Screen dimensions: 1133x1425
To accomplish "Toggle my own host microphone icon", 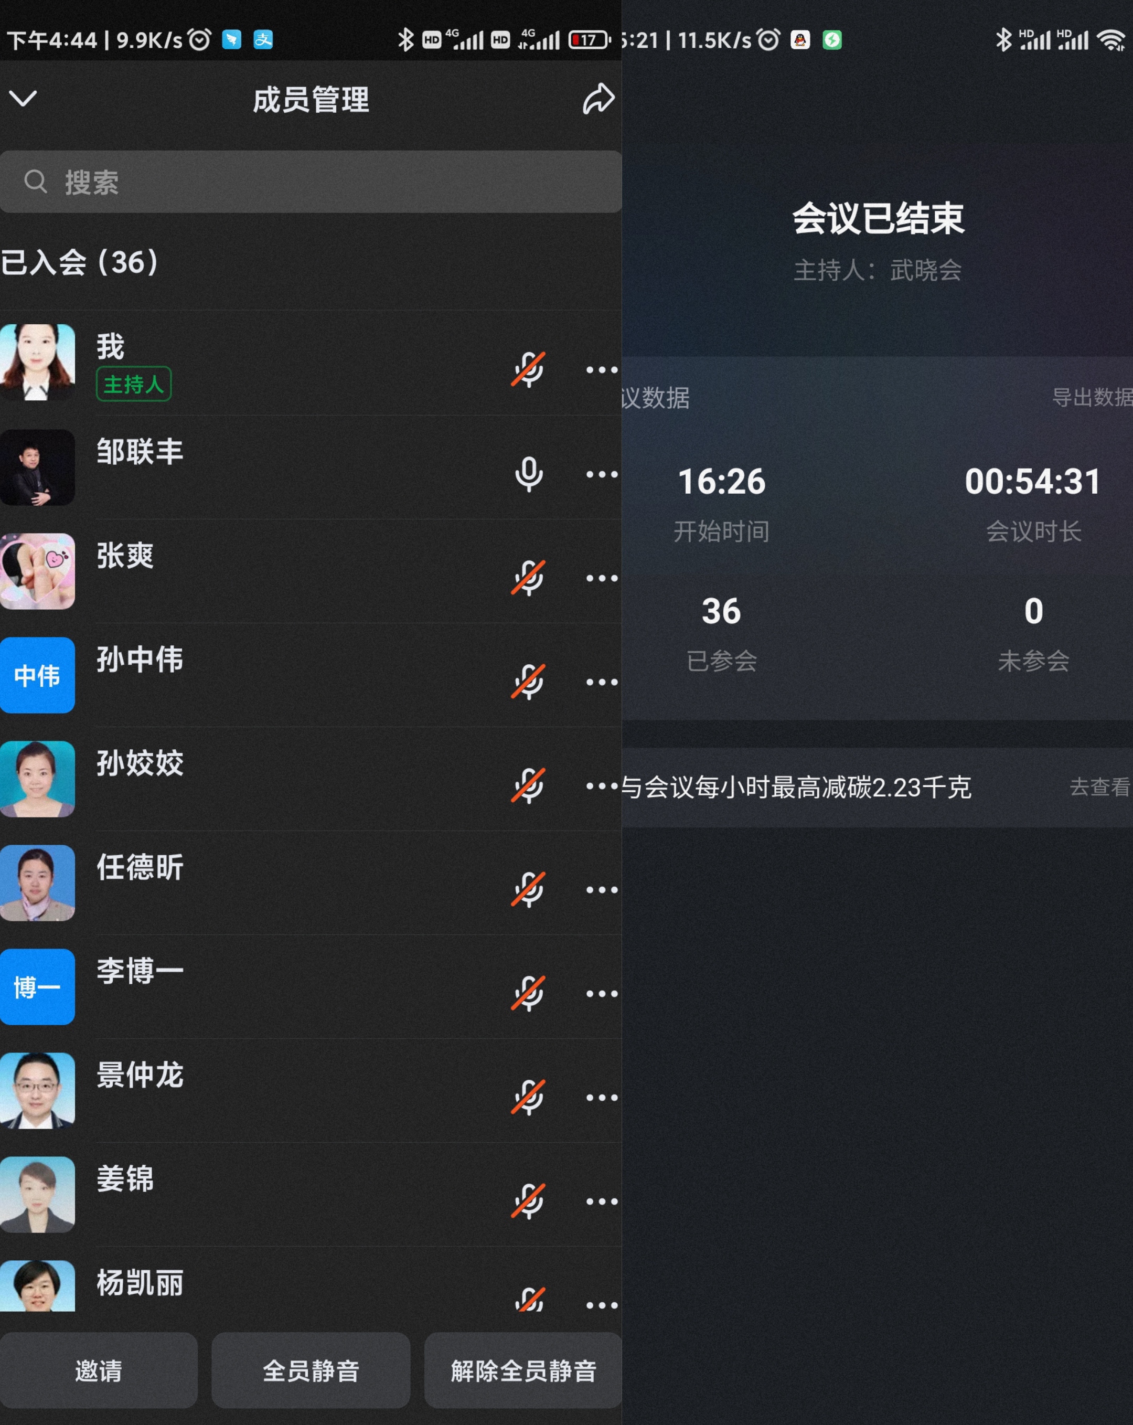I will pyautogui.click(x=529, y=369).
